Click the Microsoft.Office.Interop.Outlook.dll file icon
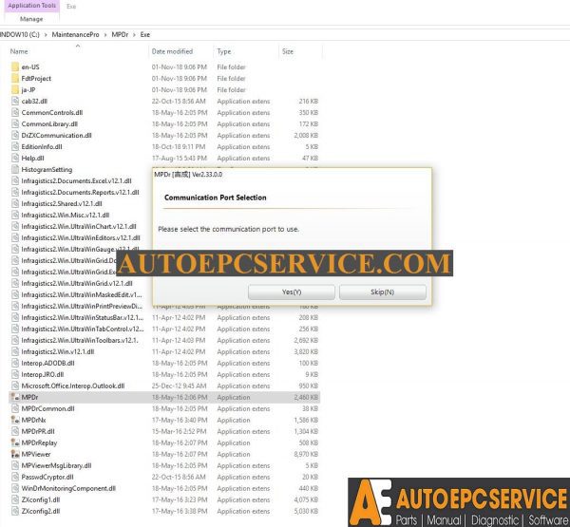 (15, 386)
